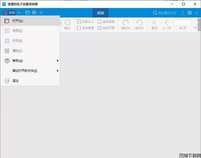Click the magnifier search icon

pyautogui.click(x=155, y=13)
